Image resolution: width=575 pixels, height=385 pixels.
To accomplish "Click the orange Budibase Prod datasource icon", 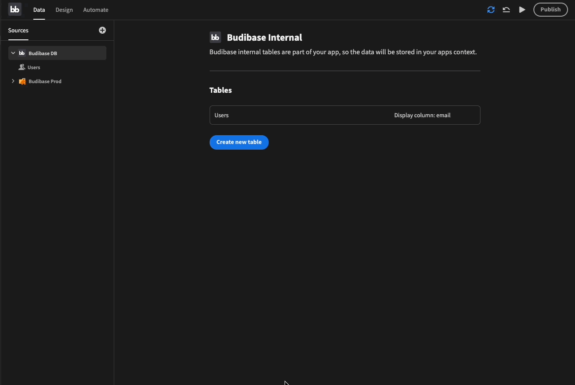I will pyautogui.click(x=22, y=81).
